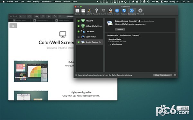The image size is (193, 120).
Task: Open the History menu
Action: pos(36,2)
